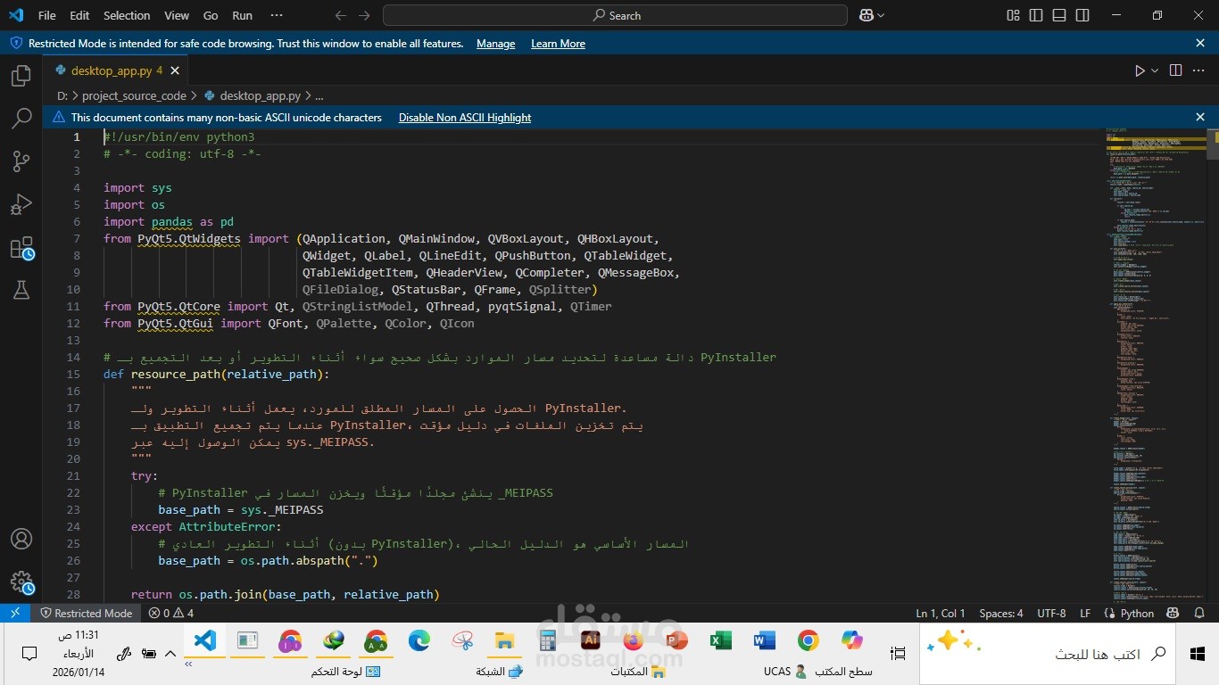The image size is (1219, 685).
Task: Open the Search view in the activity bar
Action: click(21, 119)
